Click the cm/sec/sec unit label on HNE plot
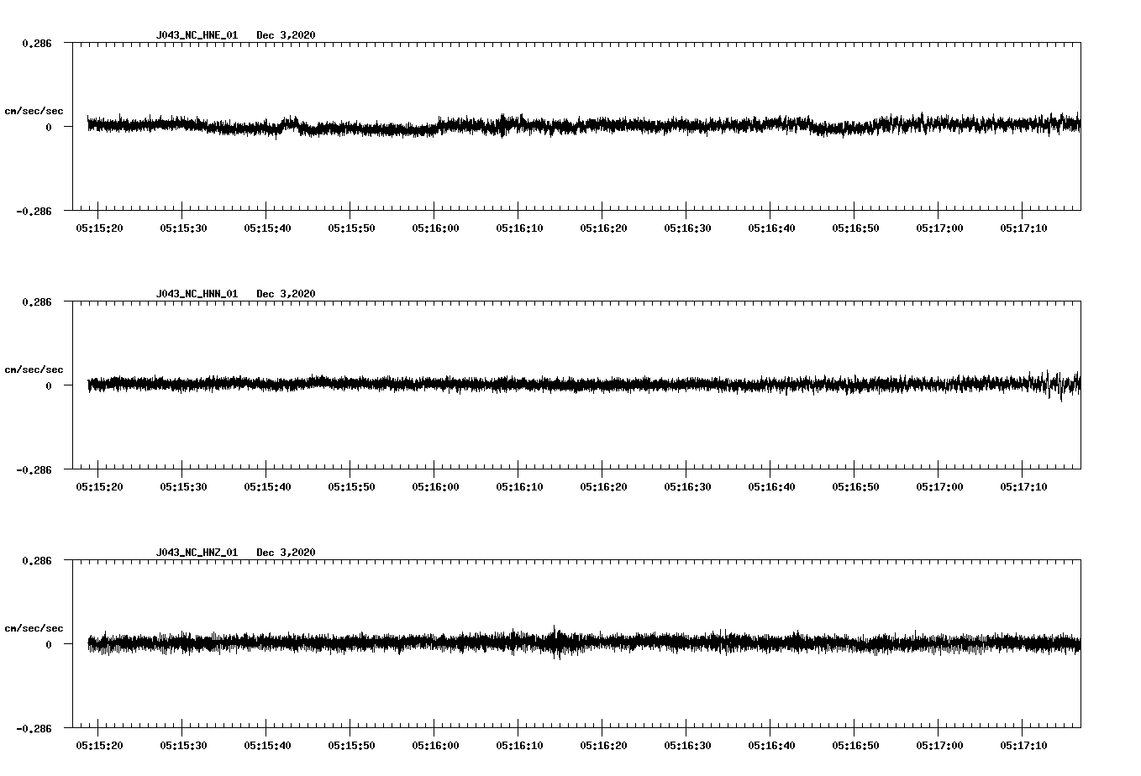This screenshot has width=1141, height=776. 35,110
